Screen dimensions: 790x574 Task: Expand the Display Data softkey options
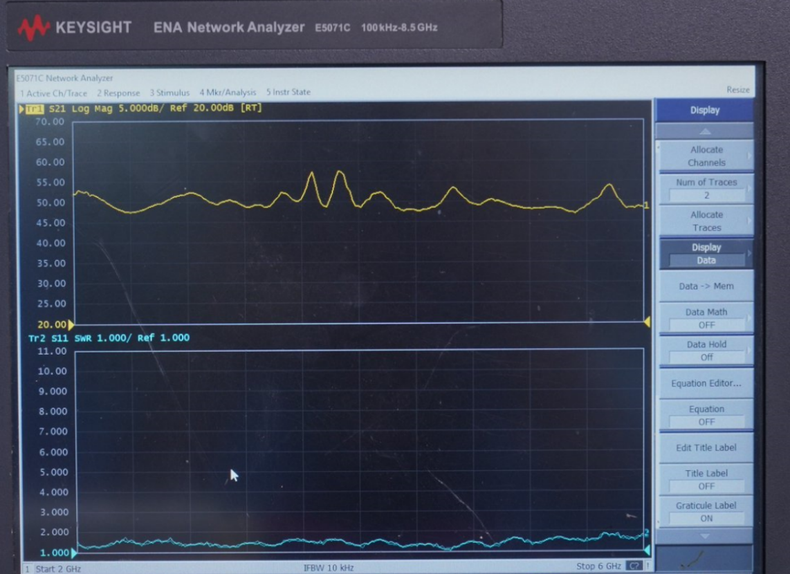705,252
